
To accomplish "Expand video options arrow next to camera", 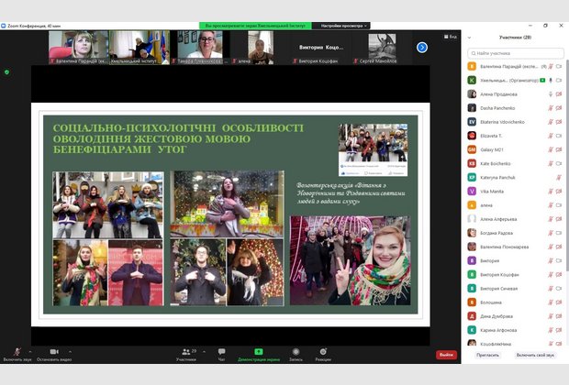I will point(71,350).
